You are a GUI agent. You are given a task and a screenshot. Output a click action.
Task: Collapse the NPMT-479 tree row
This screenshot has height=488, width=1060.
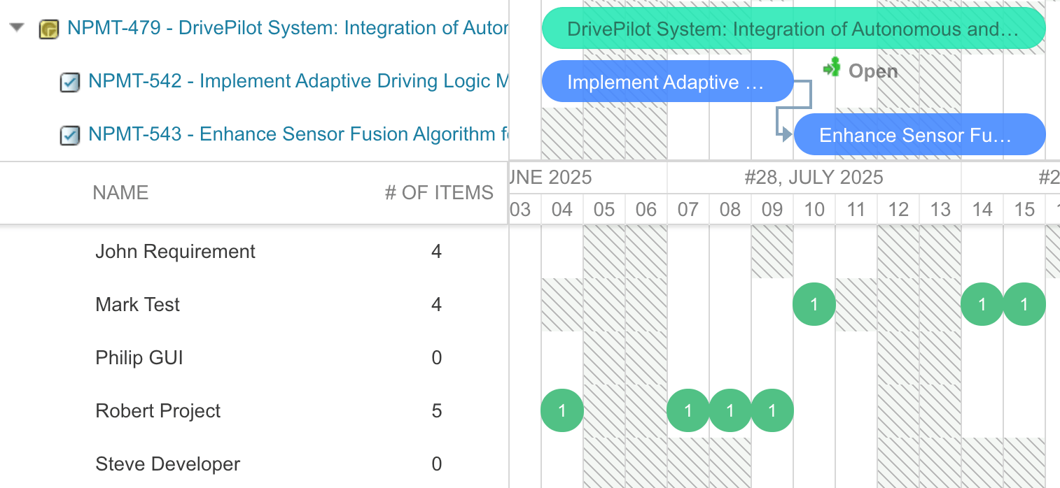(18, 28)
